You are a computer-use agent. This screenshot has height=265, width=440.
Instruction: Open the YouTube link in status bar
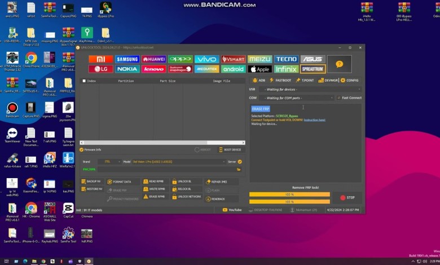tap(232, 210)
